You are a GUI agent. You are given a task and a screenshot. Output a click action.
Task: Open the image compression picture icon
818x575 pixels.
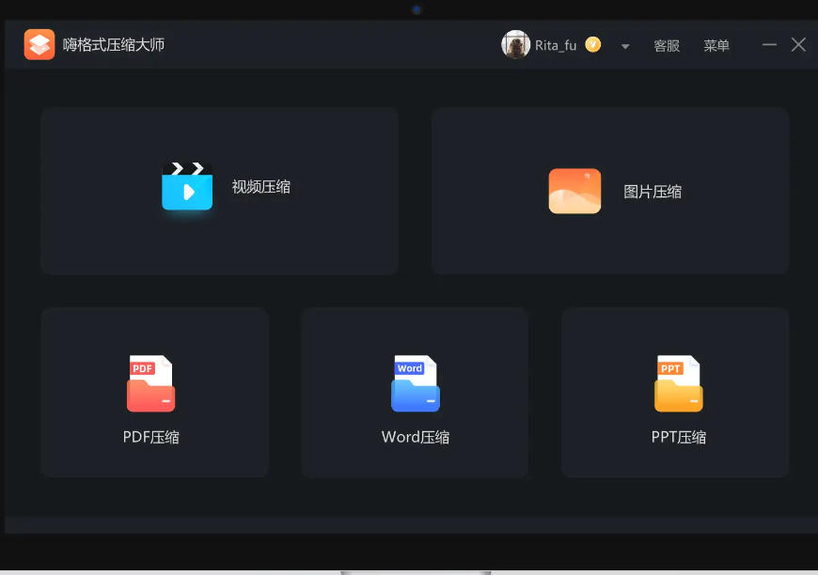(574, 191)
